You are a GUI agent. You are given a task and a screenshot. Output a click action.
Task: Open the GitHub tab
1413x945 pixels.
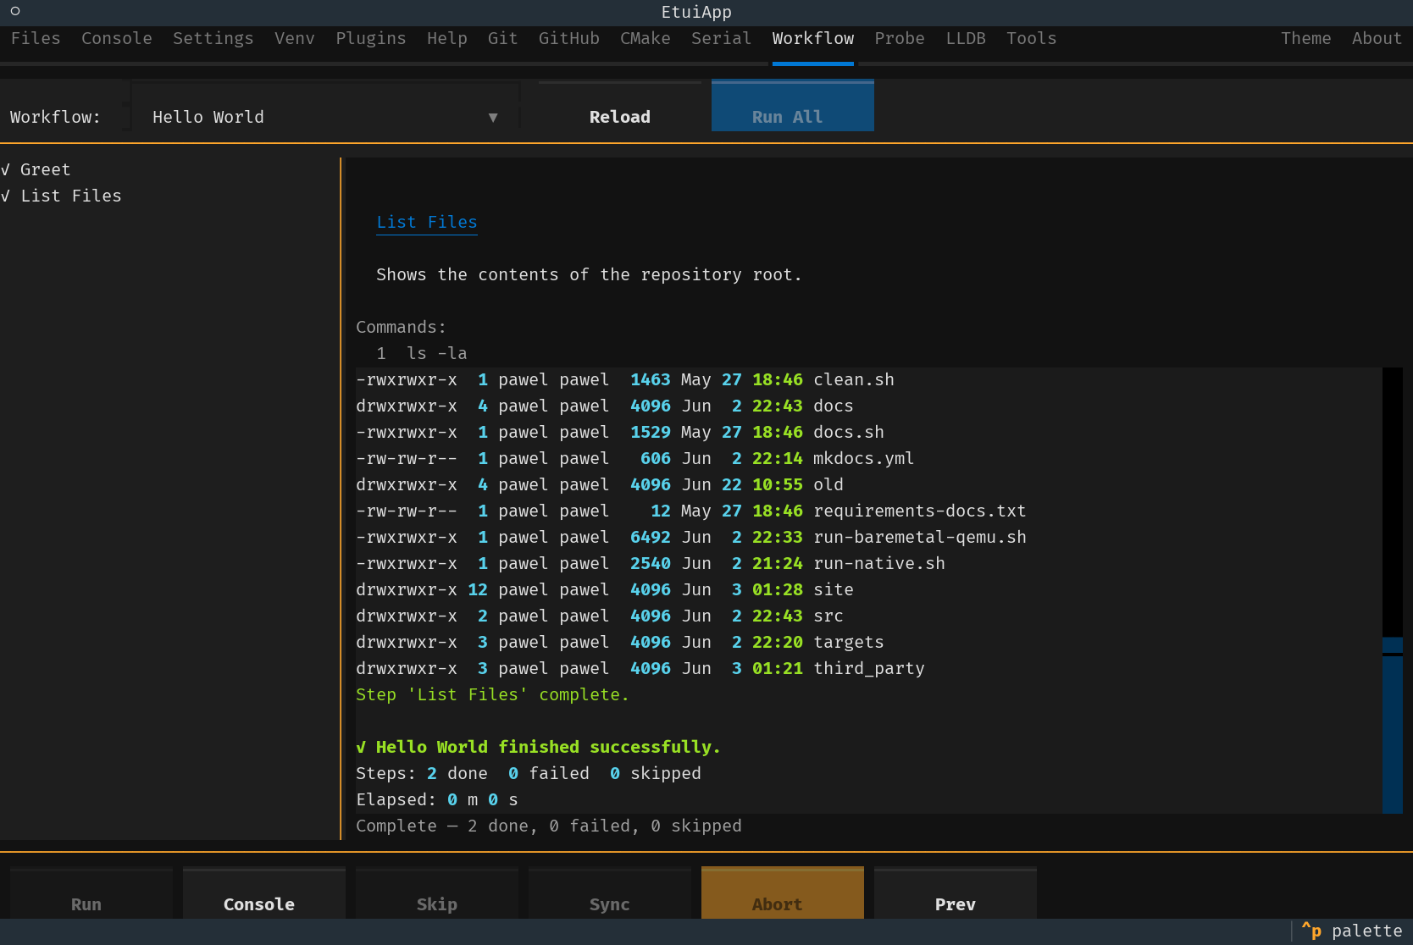pyautogui.click(x=569, y=38)
